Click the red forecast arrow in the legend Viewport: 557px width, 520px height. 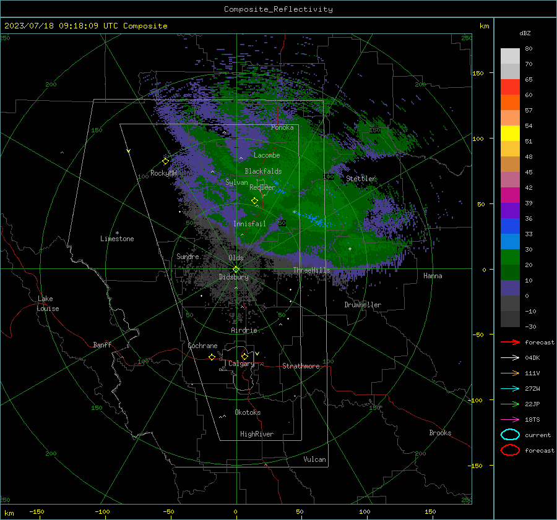[x=510, y=342]
